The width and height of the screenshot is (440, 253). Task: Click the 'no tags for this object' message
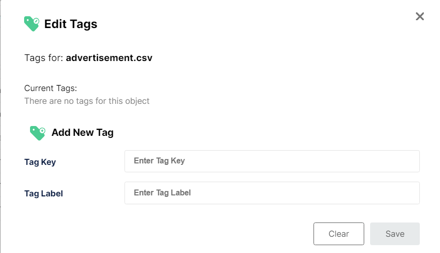pyautogui.click(x=87, y=101)
